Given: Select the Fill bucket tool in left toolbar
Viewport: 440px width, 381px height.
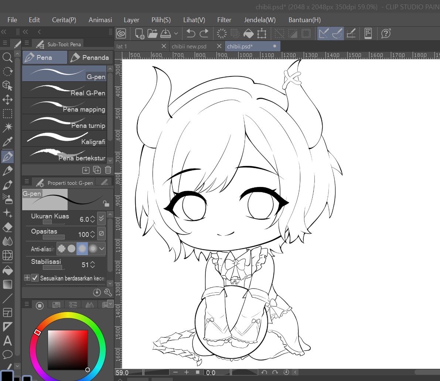Looking at the screenshot, I should 7,270.
